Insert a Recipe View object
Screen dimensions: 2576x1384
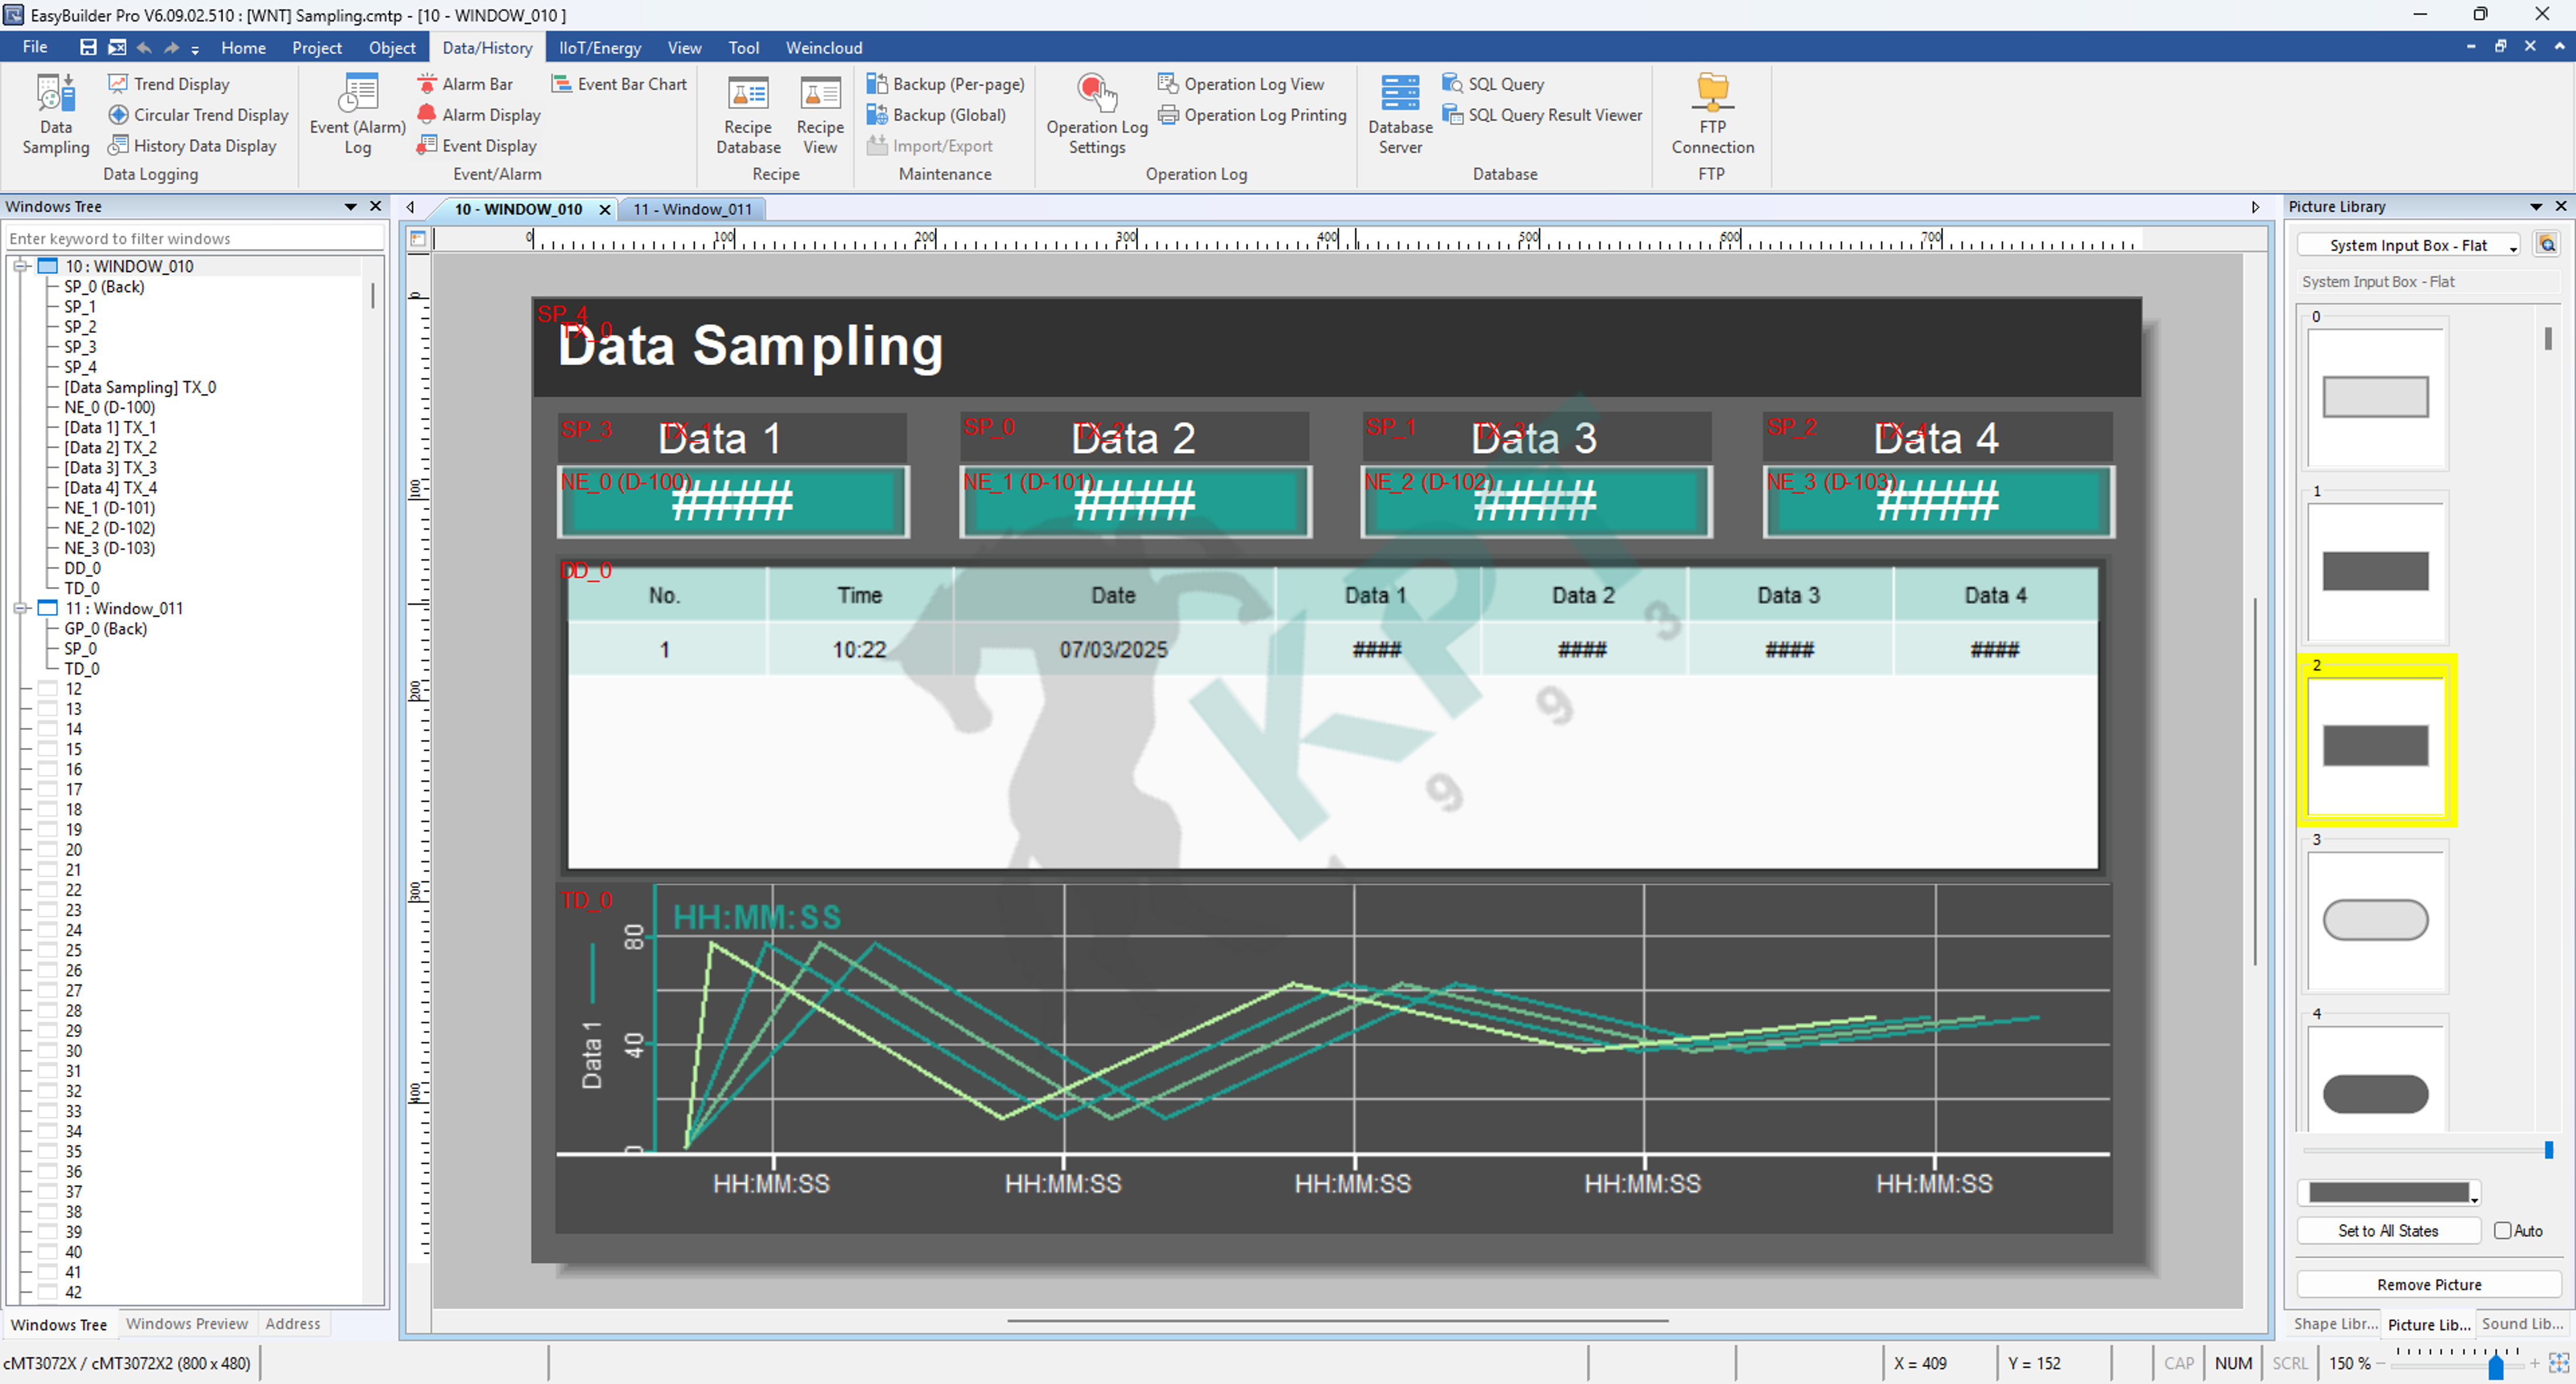coord(820,114)
